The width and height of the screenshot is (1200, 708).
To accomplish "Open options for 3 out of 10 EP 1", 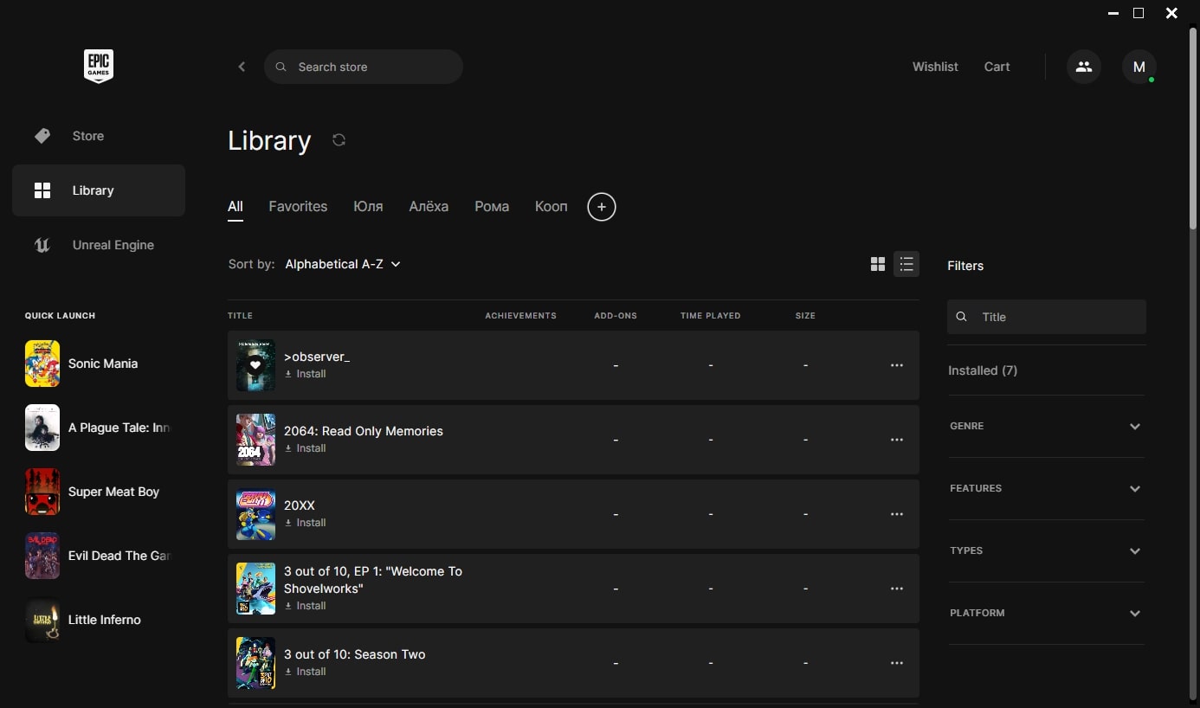I will click(x=897, y=589).
